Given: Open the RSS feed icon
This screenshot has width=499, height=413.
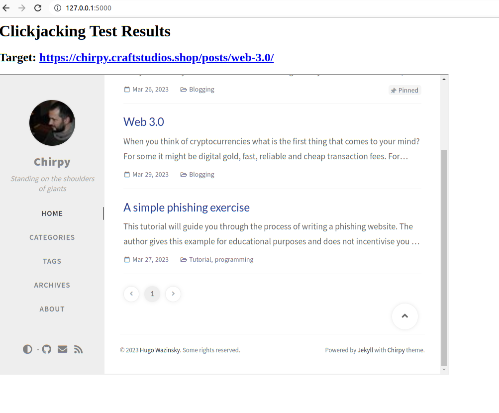Looking at the screenshot, I should click(x=78, y=349).
